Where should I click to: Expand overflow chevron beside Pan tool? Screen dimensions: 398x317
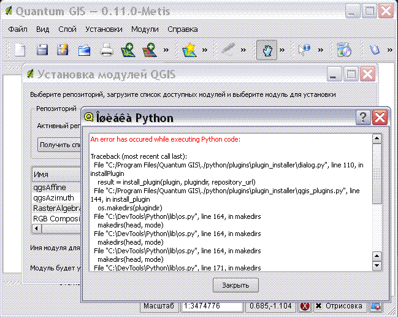[283, 50]
